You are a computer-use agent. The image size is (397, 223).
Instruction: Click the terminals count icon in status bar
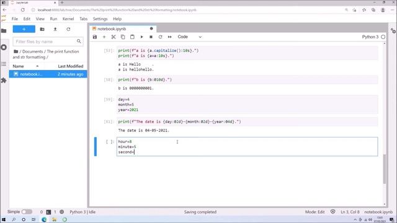[48, 212]
